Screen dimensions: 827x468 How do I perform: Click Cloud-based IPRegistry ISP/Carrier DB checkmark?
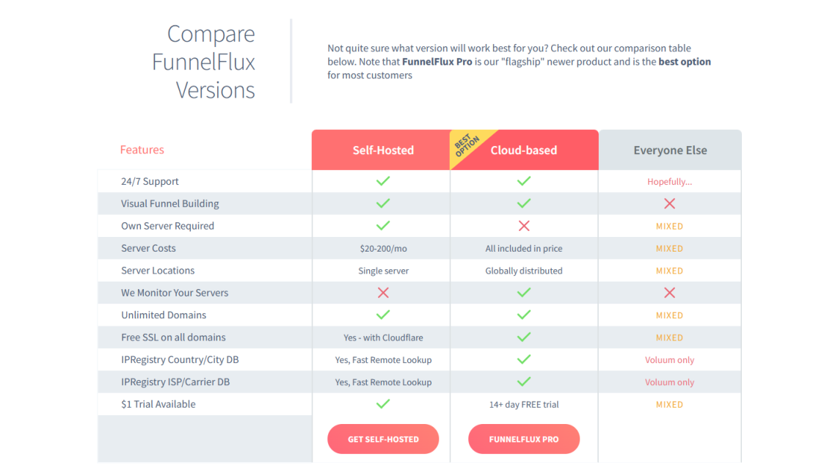523,382
